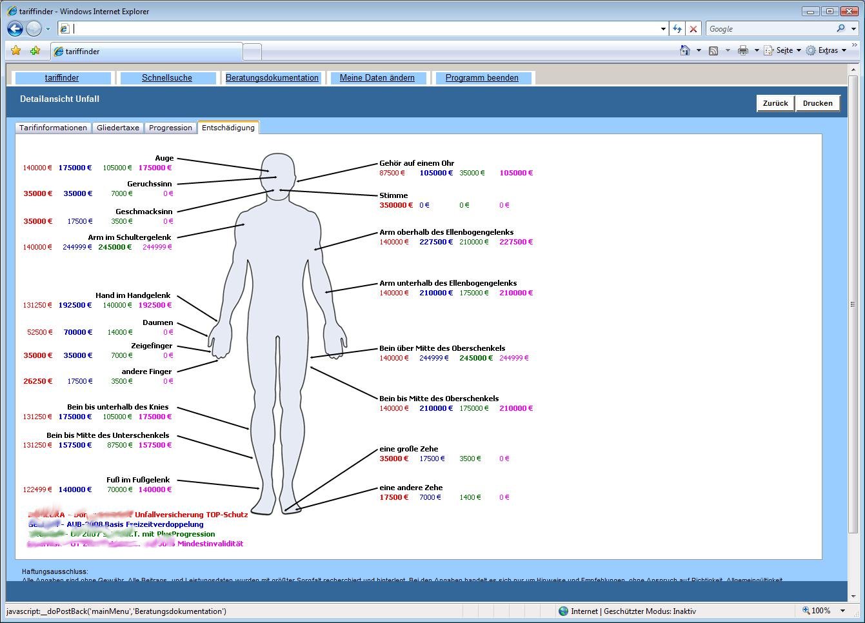Select the Entschädigung tab

(x=228, y=128)
